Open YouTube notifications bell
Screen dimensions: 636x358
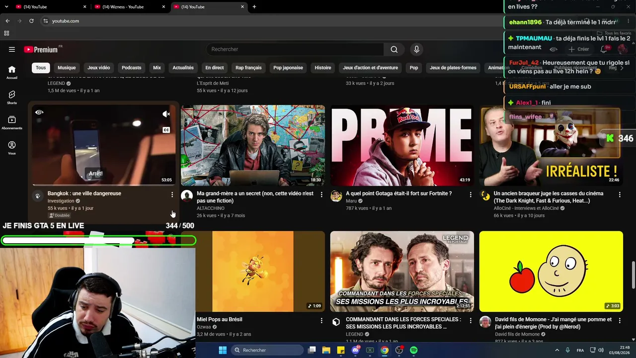[604, 49]
